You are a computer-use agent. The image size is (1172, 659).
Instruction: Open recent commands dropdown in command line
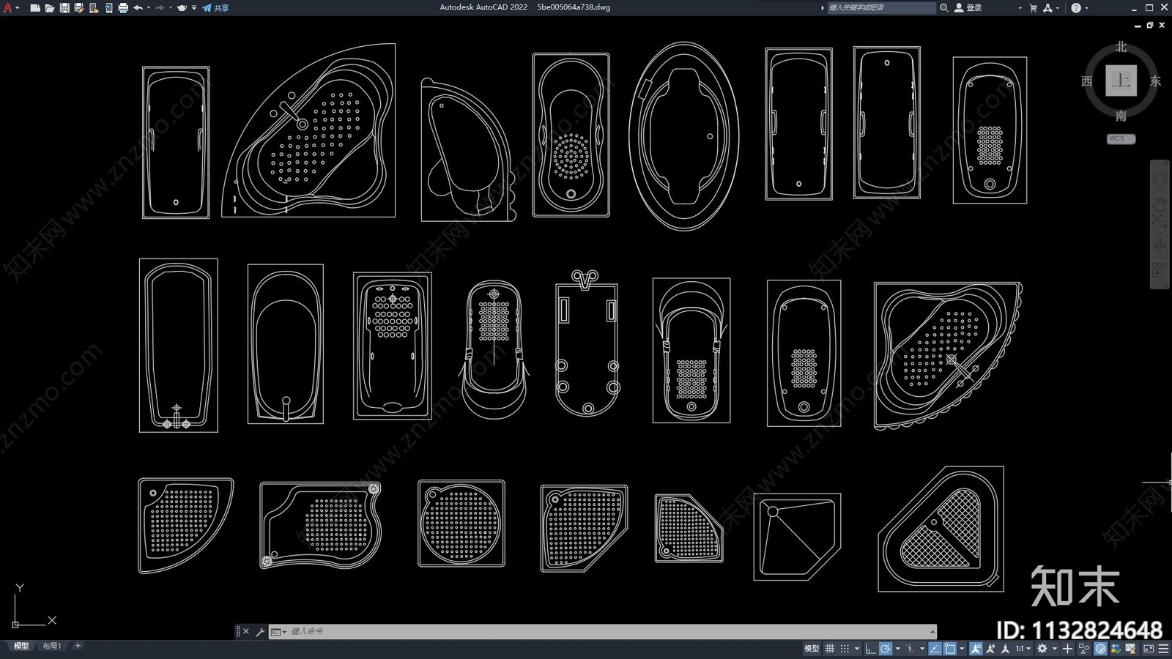pos(278,631)
